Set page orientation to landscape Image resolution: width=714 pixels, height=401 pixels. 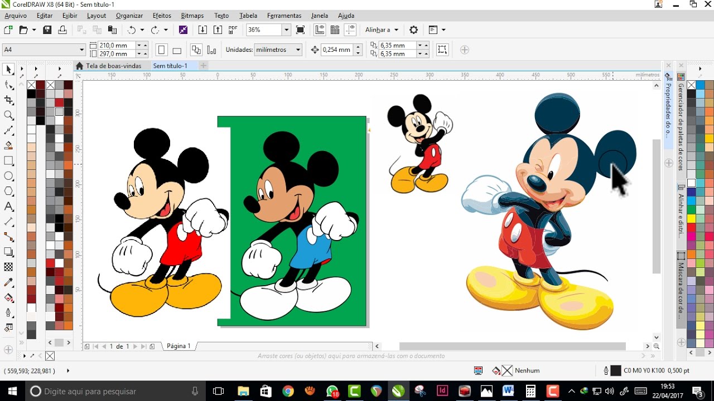tap(177, 50)
